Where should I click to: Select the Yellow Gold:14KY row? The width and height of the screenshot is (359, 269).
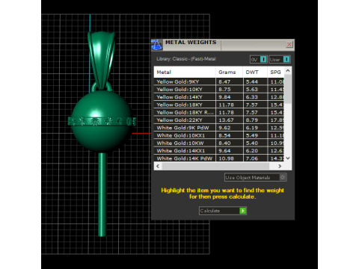click(x=219, y=97)
